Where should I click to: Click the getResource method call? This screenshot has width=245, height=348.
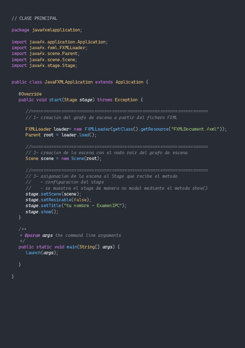tap(155, 129)
